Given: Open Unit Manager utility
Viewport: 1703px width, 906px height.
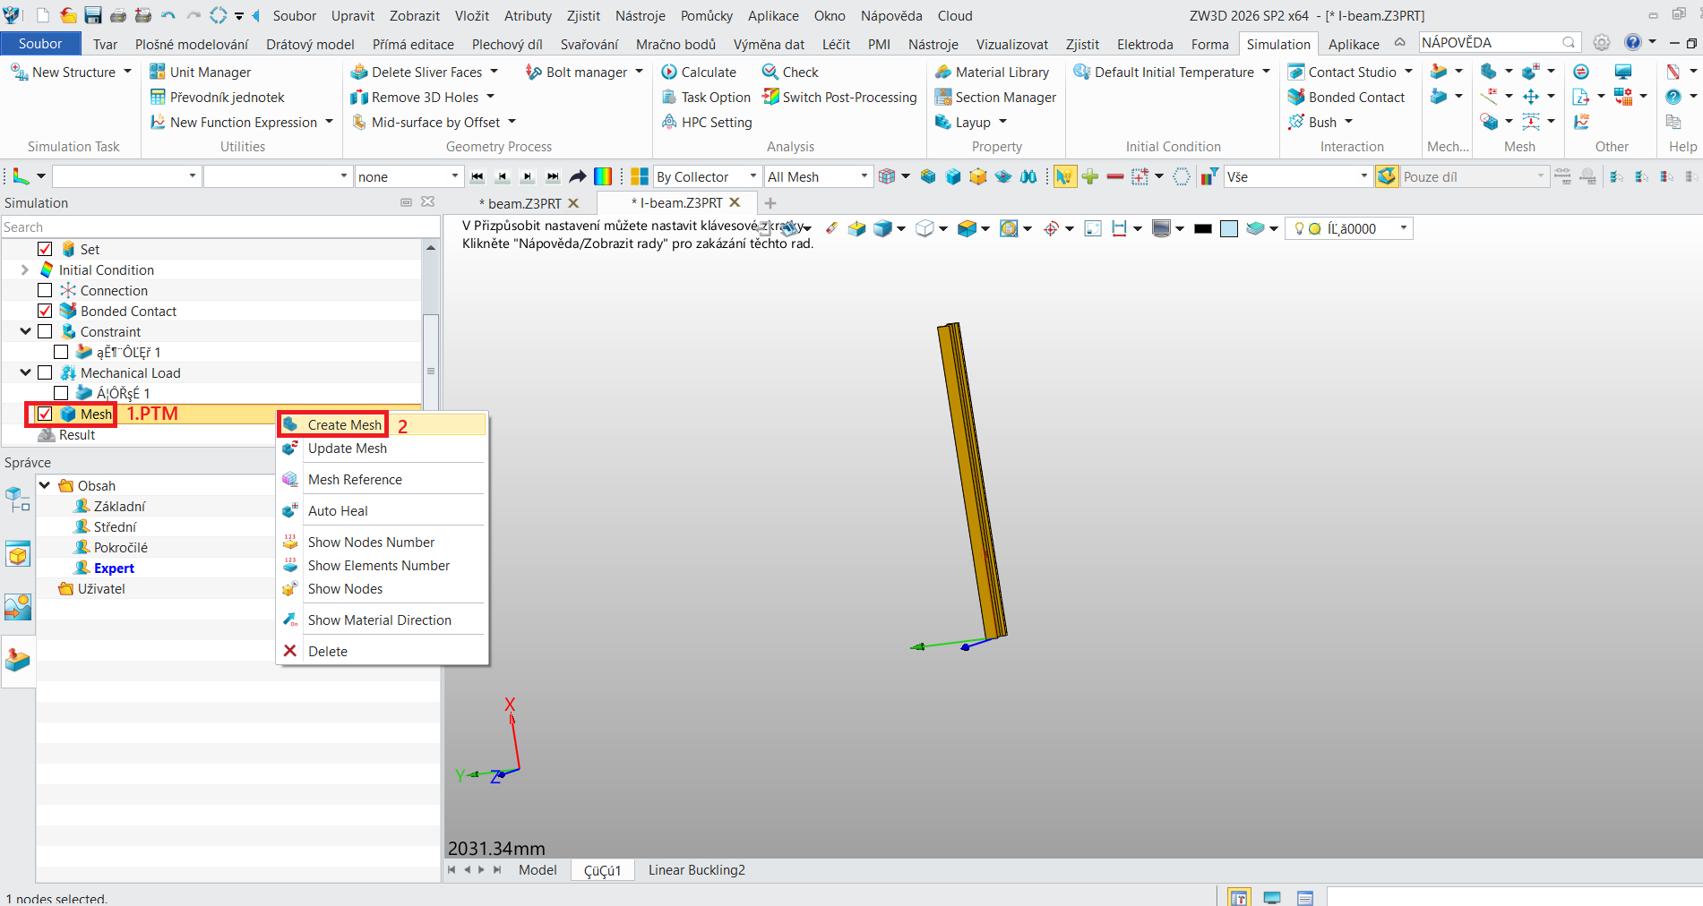Looking at the screenshot, I should click(200, 72).
